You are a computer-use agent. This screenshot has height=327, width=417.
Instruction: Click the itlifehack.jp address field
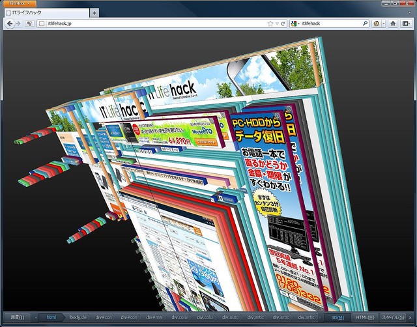(x=150, y=23)
